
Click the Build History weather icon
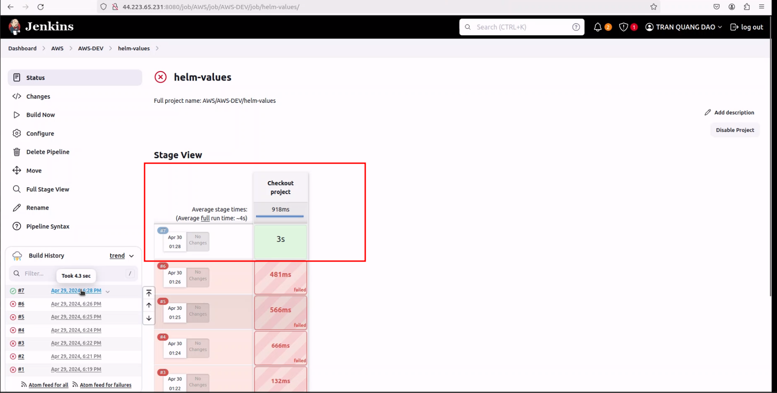tap(17, 256)
